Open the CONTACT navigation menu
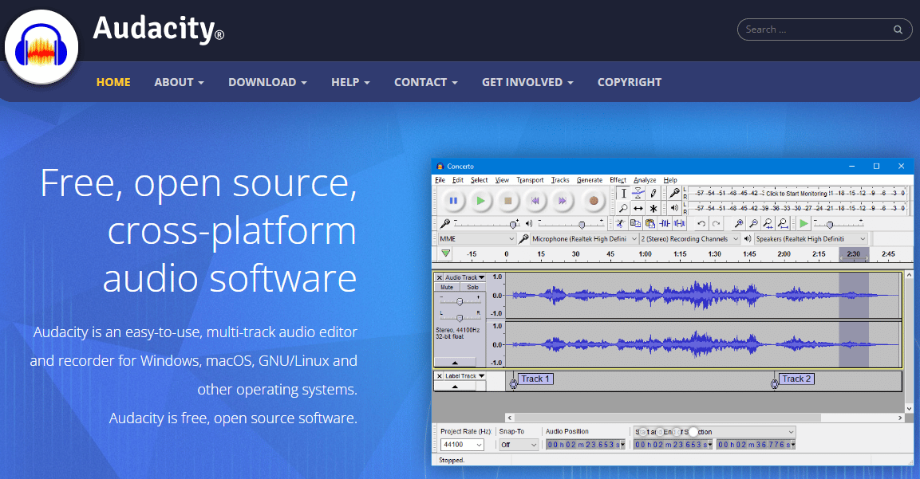 pos(425,82)
